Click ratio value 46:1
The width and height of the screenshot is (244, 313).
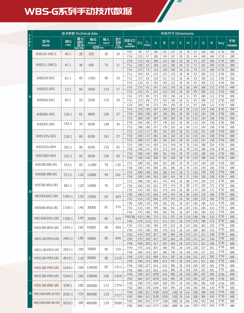(68, 54)
